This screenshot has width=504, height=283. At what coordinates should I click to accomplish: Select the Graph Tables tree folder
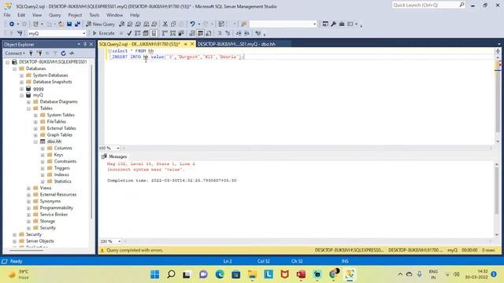(x=60, y=134)
